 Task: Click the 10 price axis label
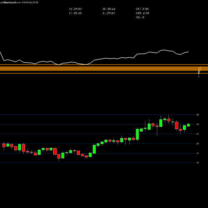tap(198, 163)
